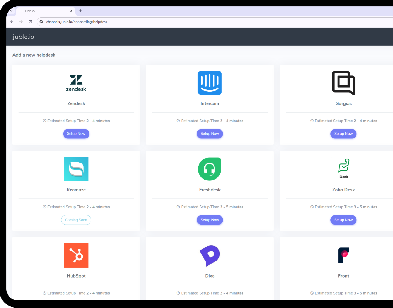Click Setup Now for Intercom
Viewport: 393px width, 308px height.
[x=210, y=134]
